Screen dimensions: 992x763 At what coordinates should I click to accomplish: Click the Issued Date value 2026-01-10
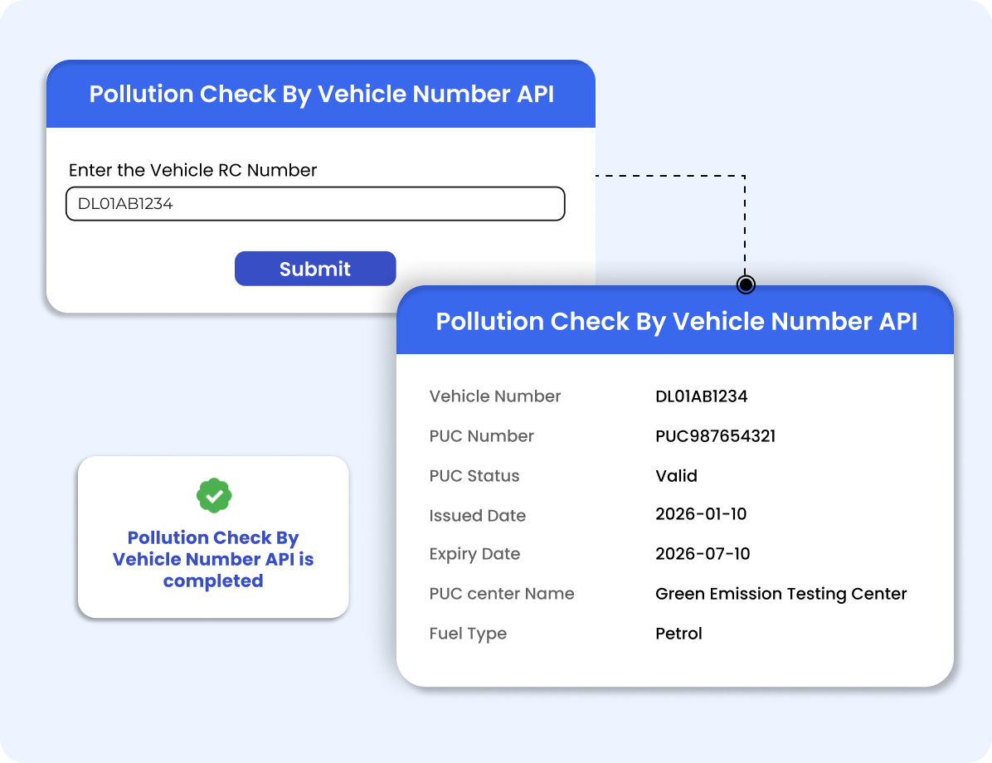point(701,514)
